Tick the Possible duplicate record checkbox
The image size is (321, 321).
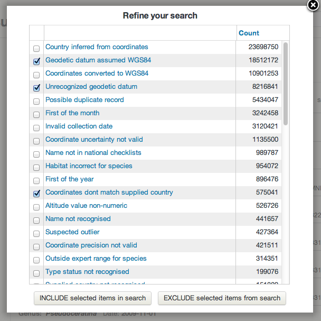(x=36, y=101)
